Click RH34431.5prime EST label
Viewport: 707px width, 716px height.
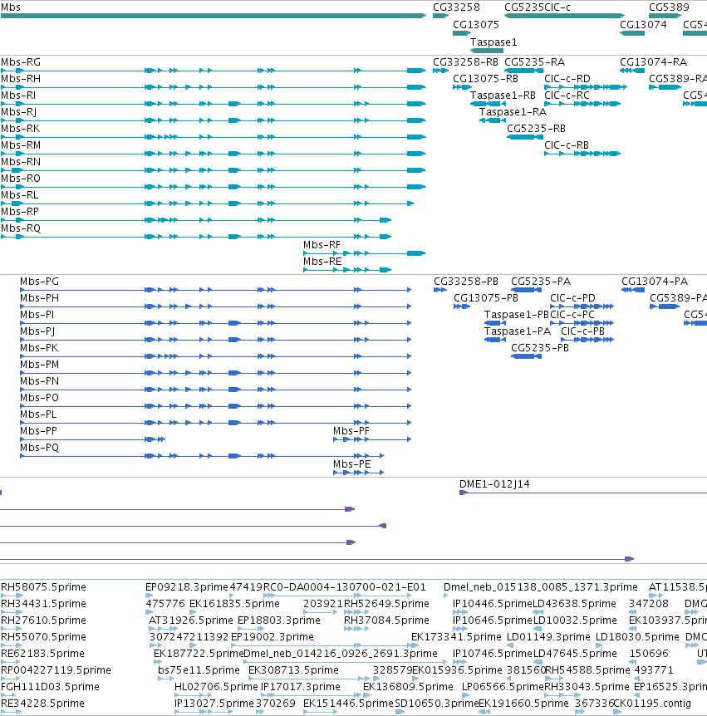point(43,604)
